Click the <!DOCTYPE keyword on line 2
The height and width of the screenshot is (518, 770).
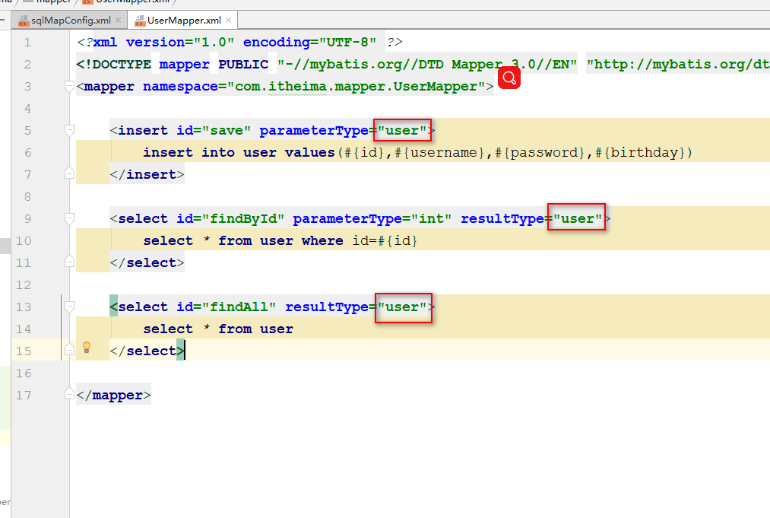click(113, 65)
